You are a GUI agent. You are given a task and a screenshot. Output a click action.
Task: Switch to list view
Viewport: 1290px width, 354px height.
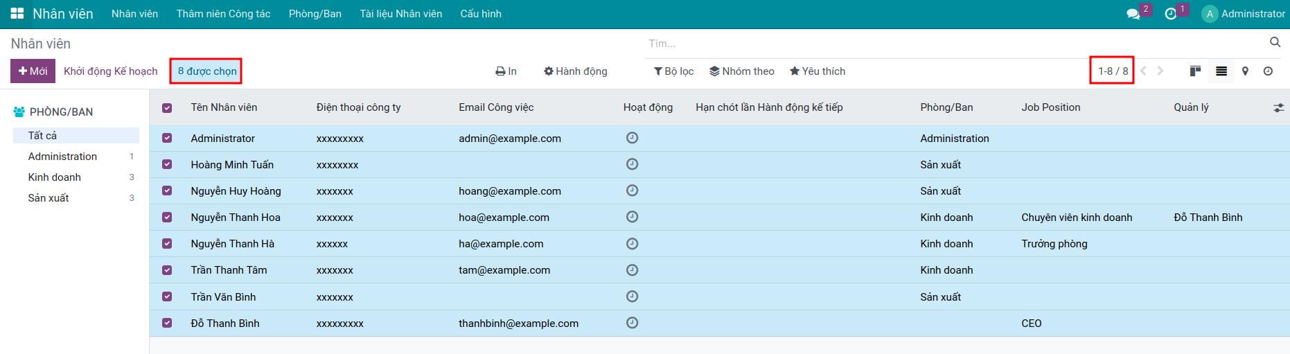1221,71
